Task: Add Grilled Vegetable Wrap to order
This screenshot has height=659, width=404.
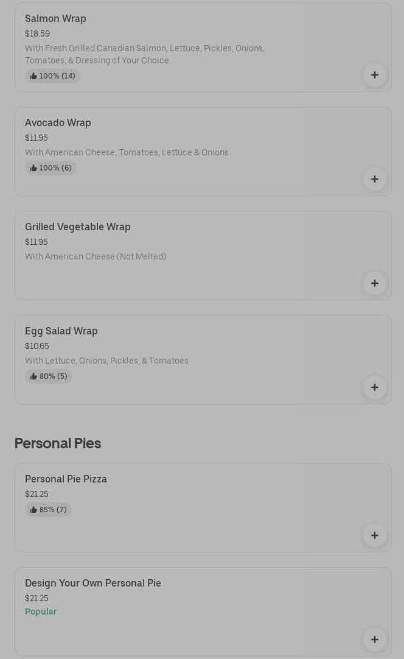Action: click(x=375, y=283)
